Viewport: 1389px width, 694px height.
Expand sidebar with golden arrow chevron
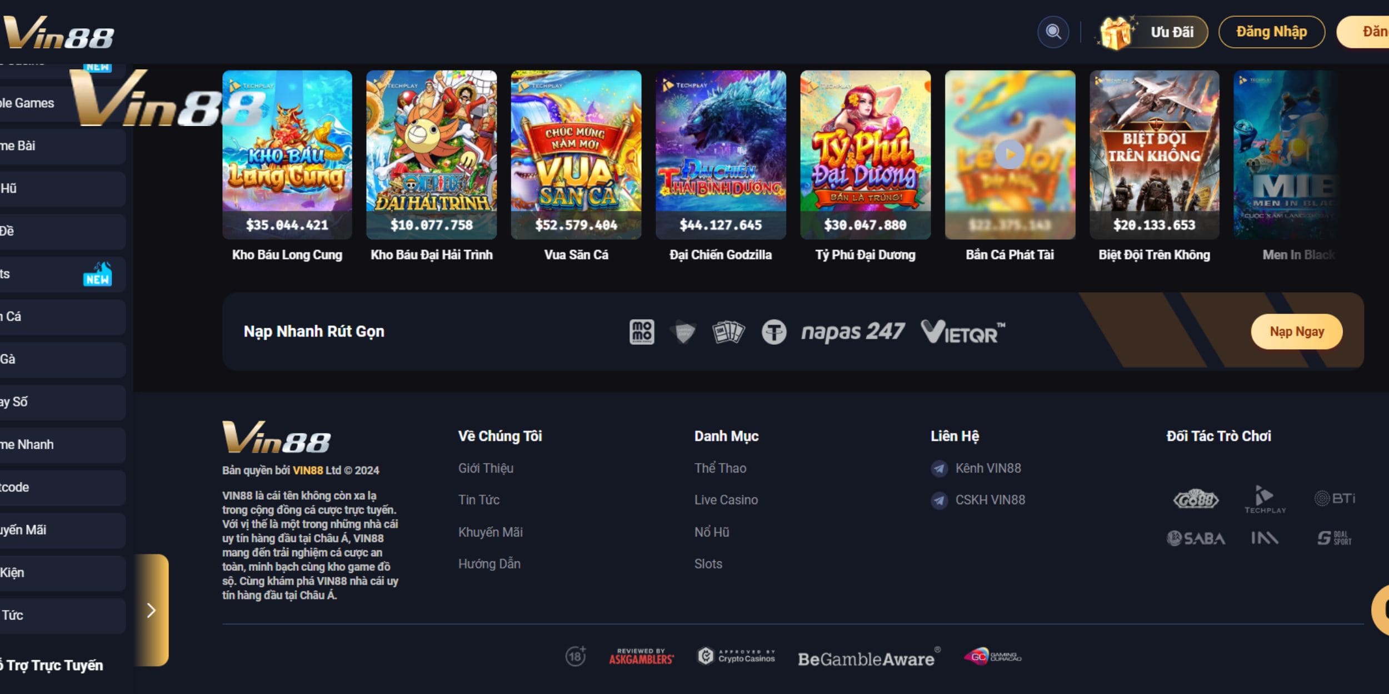[151, 610]
